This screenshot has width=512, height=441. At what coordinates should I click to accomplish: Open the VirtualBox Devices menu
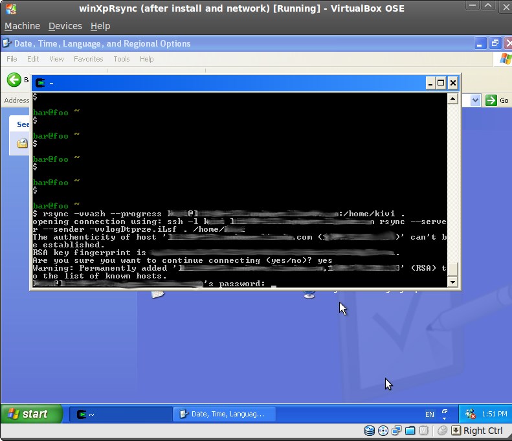(x=65, y=26)
